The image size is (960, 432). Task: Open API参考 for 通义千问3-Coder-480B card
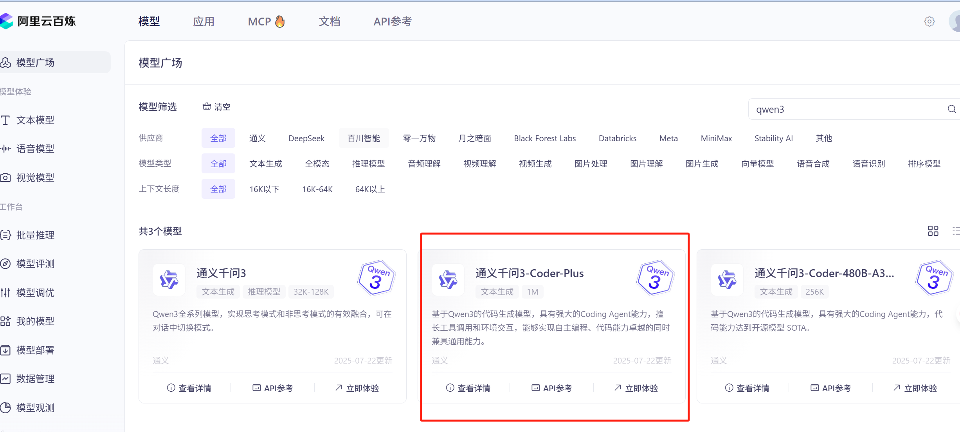point(830,388)
